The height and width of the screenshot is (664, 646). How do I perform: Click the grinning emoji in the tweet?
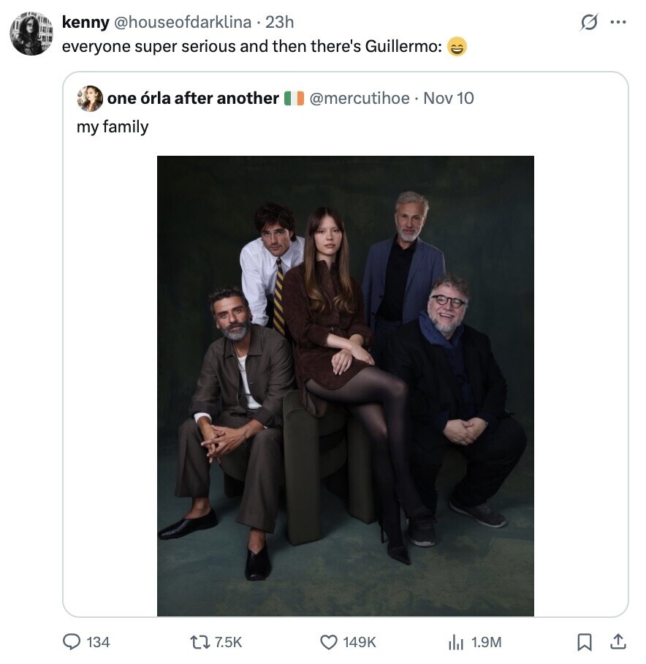pyautogui.click(x=457, y=48)
